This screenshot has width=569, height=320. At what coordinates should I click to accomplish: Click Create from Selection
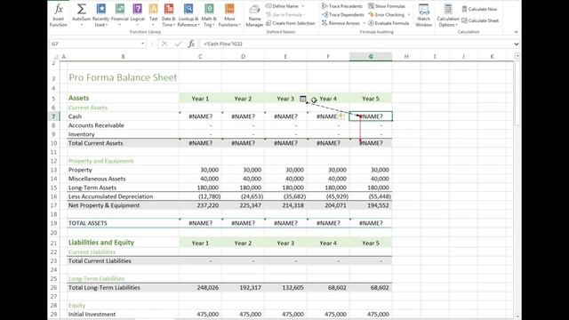291,23
